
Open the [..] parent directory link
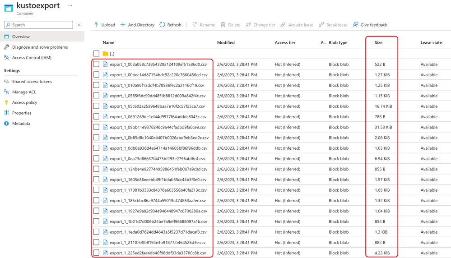[112, 54]
